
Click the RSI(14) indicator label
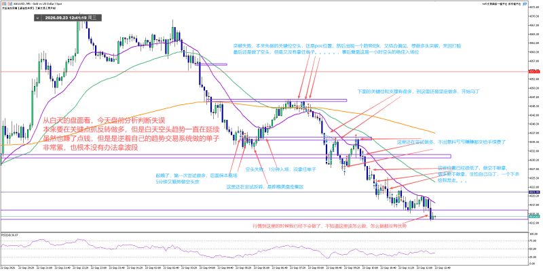click(10, 234)
